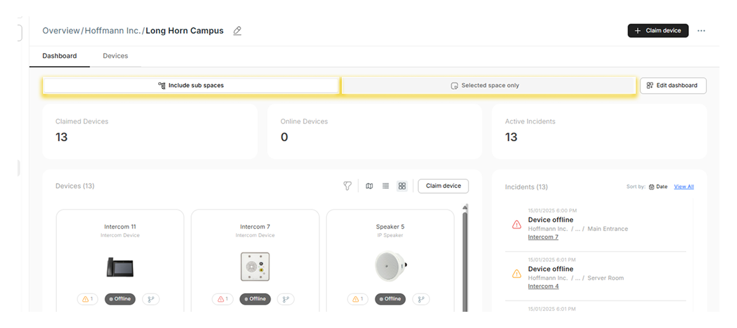Click the branch icon on Speaker 5 card
Screen dimensions: 737x328
pos(421,299)
